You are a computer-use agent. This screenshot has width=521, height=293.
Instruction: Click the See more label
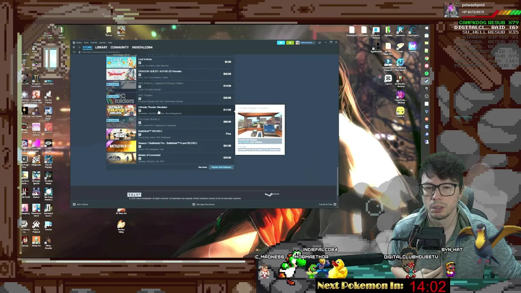(x=203, y=167)
